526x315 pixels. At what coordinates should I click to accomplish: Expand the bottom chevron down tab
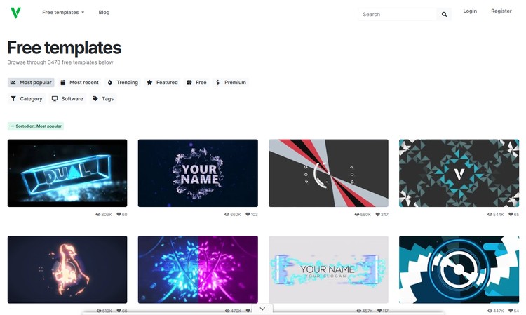pyautogui.click(x=262, y=309)
